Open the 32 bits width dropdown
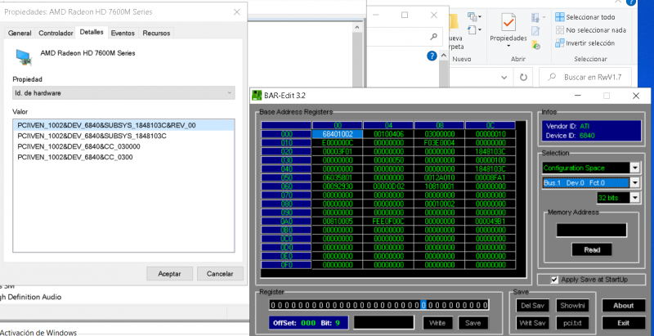This screenshot has width=654, height=336. coord(634,198)
